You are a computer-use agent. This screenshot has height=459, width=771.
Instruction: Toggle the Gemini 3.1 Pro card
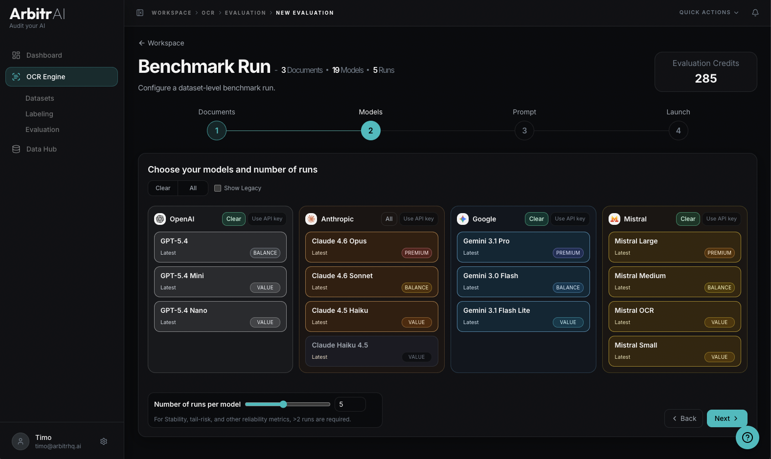click(523, 247)
